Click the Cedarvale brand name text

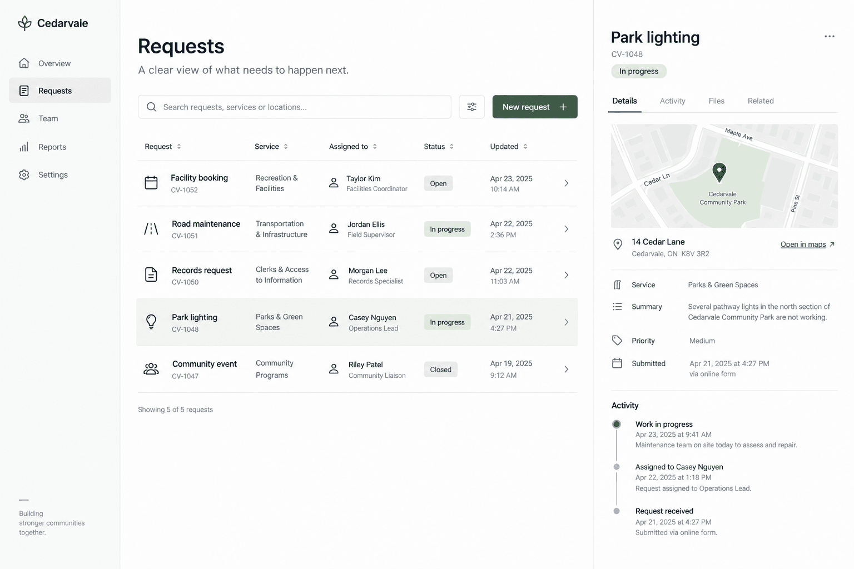coord(62,23)
